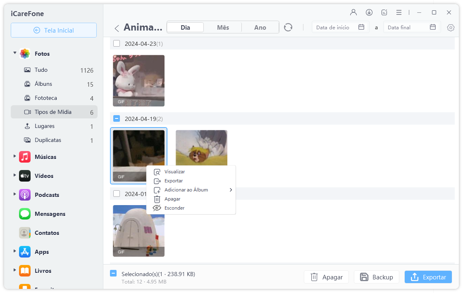Collapse the Fotos tree section
This screenshot has height=293, width=463.
pos(15,53)
